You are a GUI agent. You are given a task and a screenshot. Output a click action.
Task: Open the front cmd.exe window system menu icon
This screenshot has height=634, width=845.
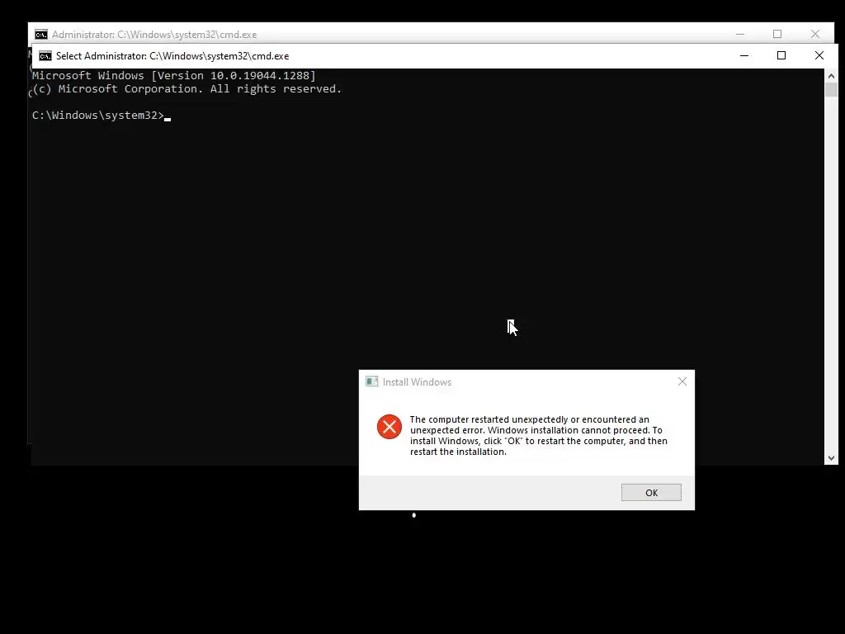click(45, 56)
